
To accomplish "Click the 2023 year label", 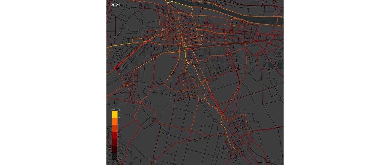I will tap(116, 5).
